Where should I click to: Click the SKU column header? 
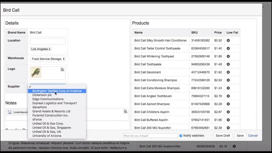pyautogui.click(x=195, y=32)
